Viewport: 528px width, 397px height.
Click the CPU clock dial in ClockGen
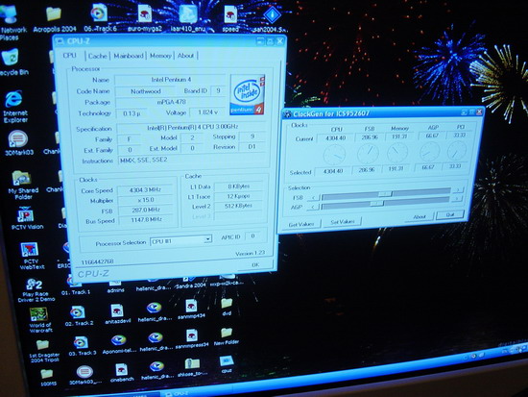[334, 155]
